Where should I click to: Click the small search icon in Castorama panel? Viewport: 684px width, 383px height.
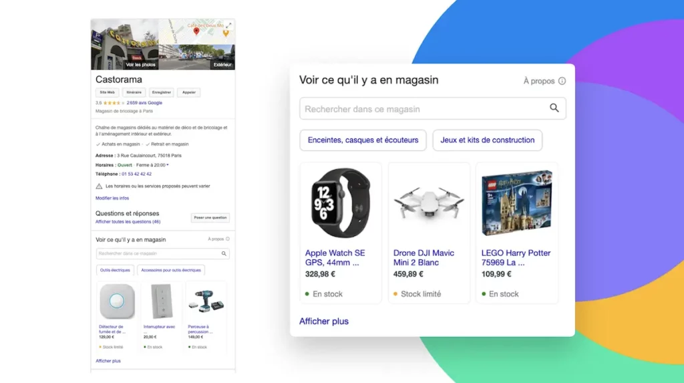(x=224, y=254)
